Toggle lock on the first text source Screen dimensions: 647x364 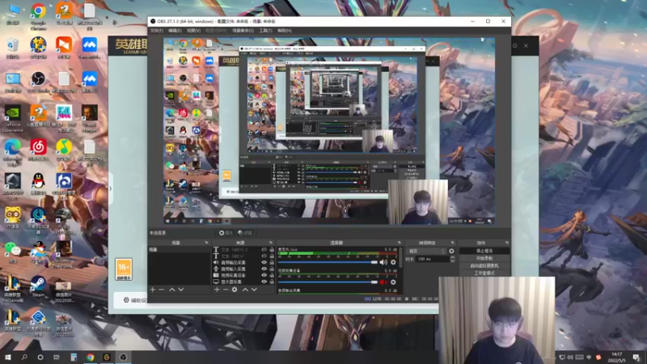(272, 250)
